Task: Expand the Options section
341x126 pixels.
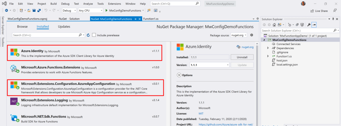Action: [x=179, y=75]
